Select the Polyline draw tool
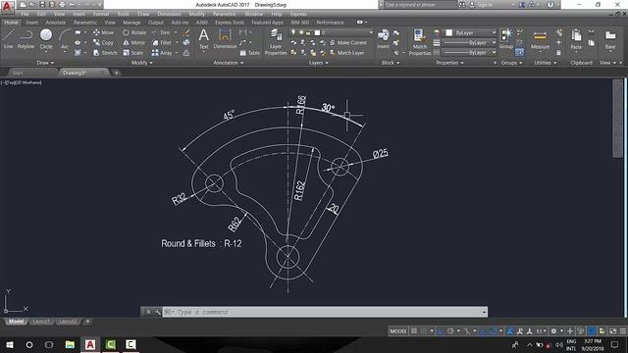 coord(26,39)
